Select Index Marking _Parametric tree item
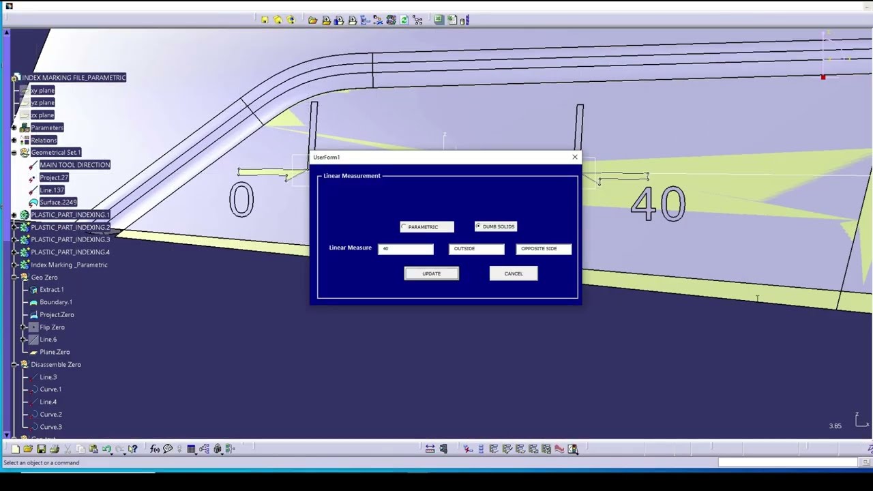The image size is (873, 491). pyautogui.click(x=69, y=265)
